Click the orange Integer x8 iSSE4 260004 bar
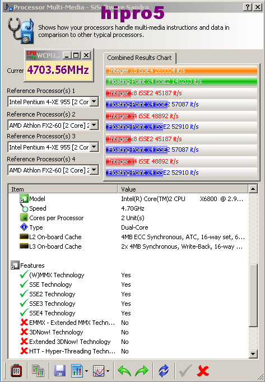Viewport: 265px width, 382px height. click(182, 71)
